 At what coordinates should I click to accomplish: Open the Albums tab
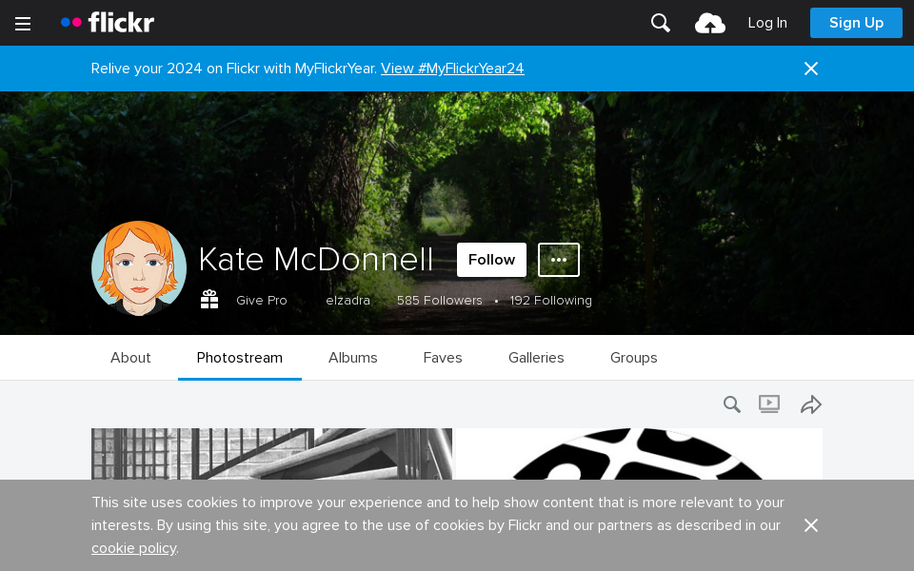353,358
